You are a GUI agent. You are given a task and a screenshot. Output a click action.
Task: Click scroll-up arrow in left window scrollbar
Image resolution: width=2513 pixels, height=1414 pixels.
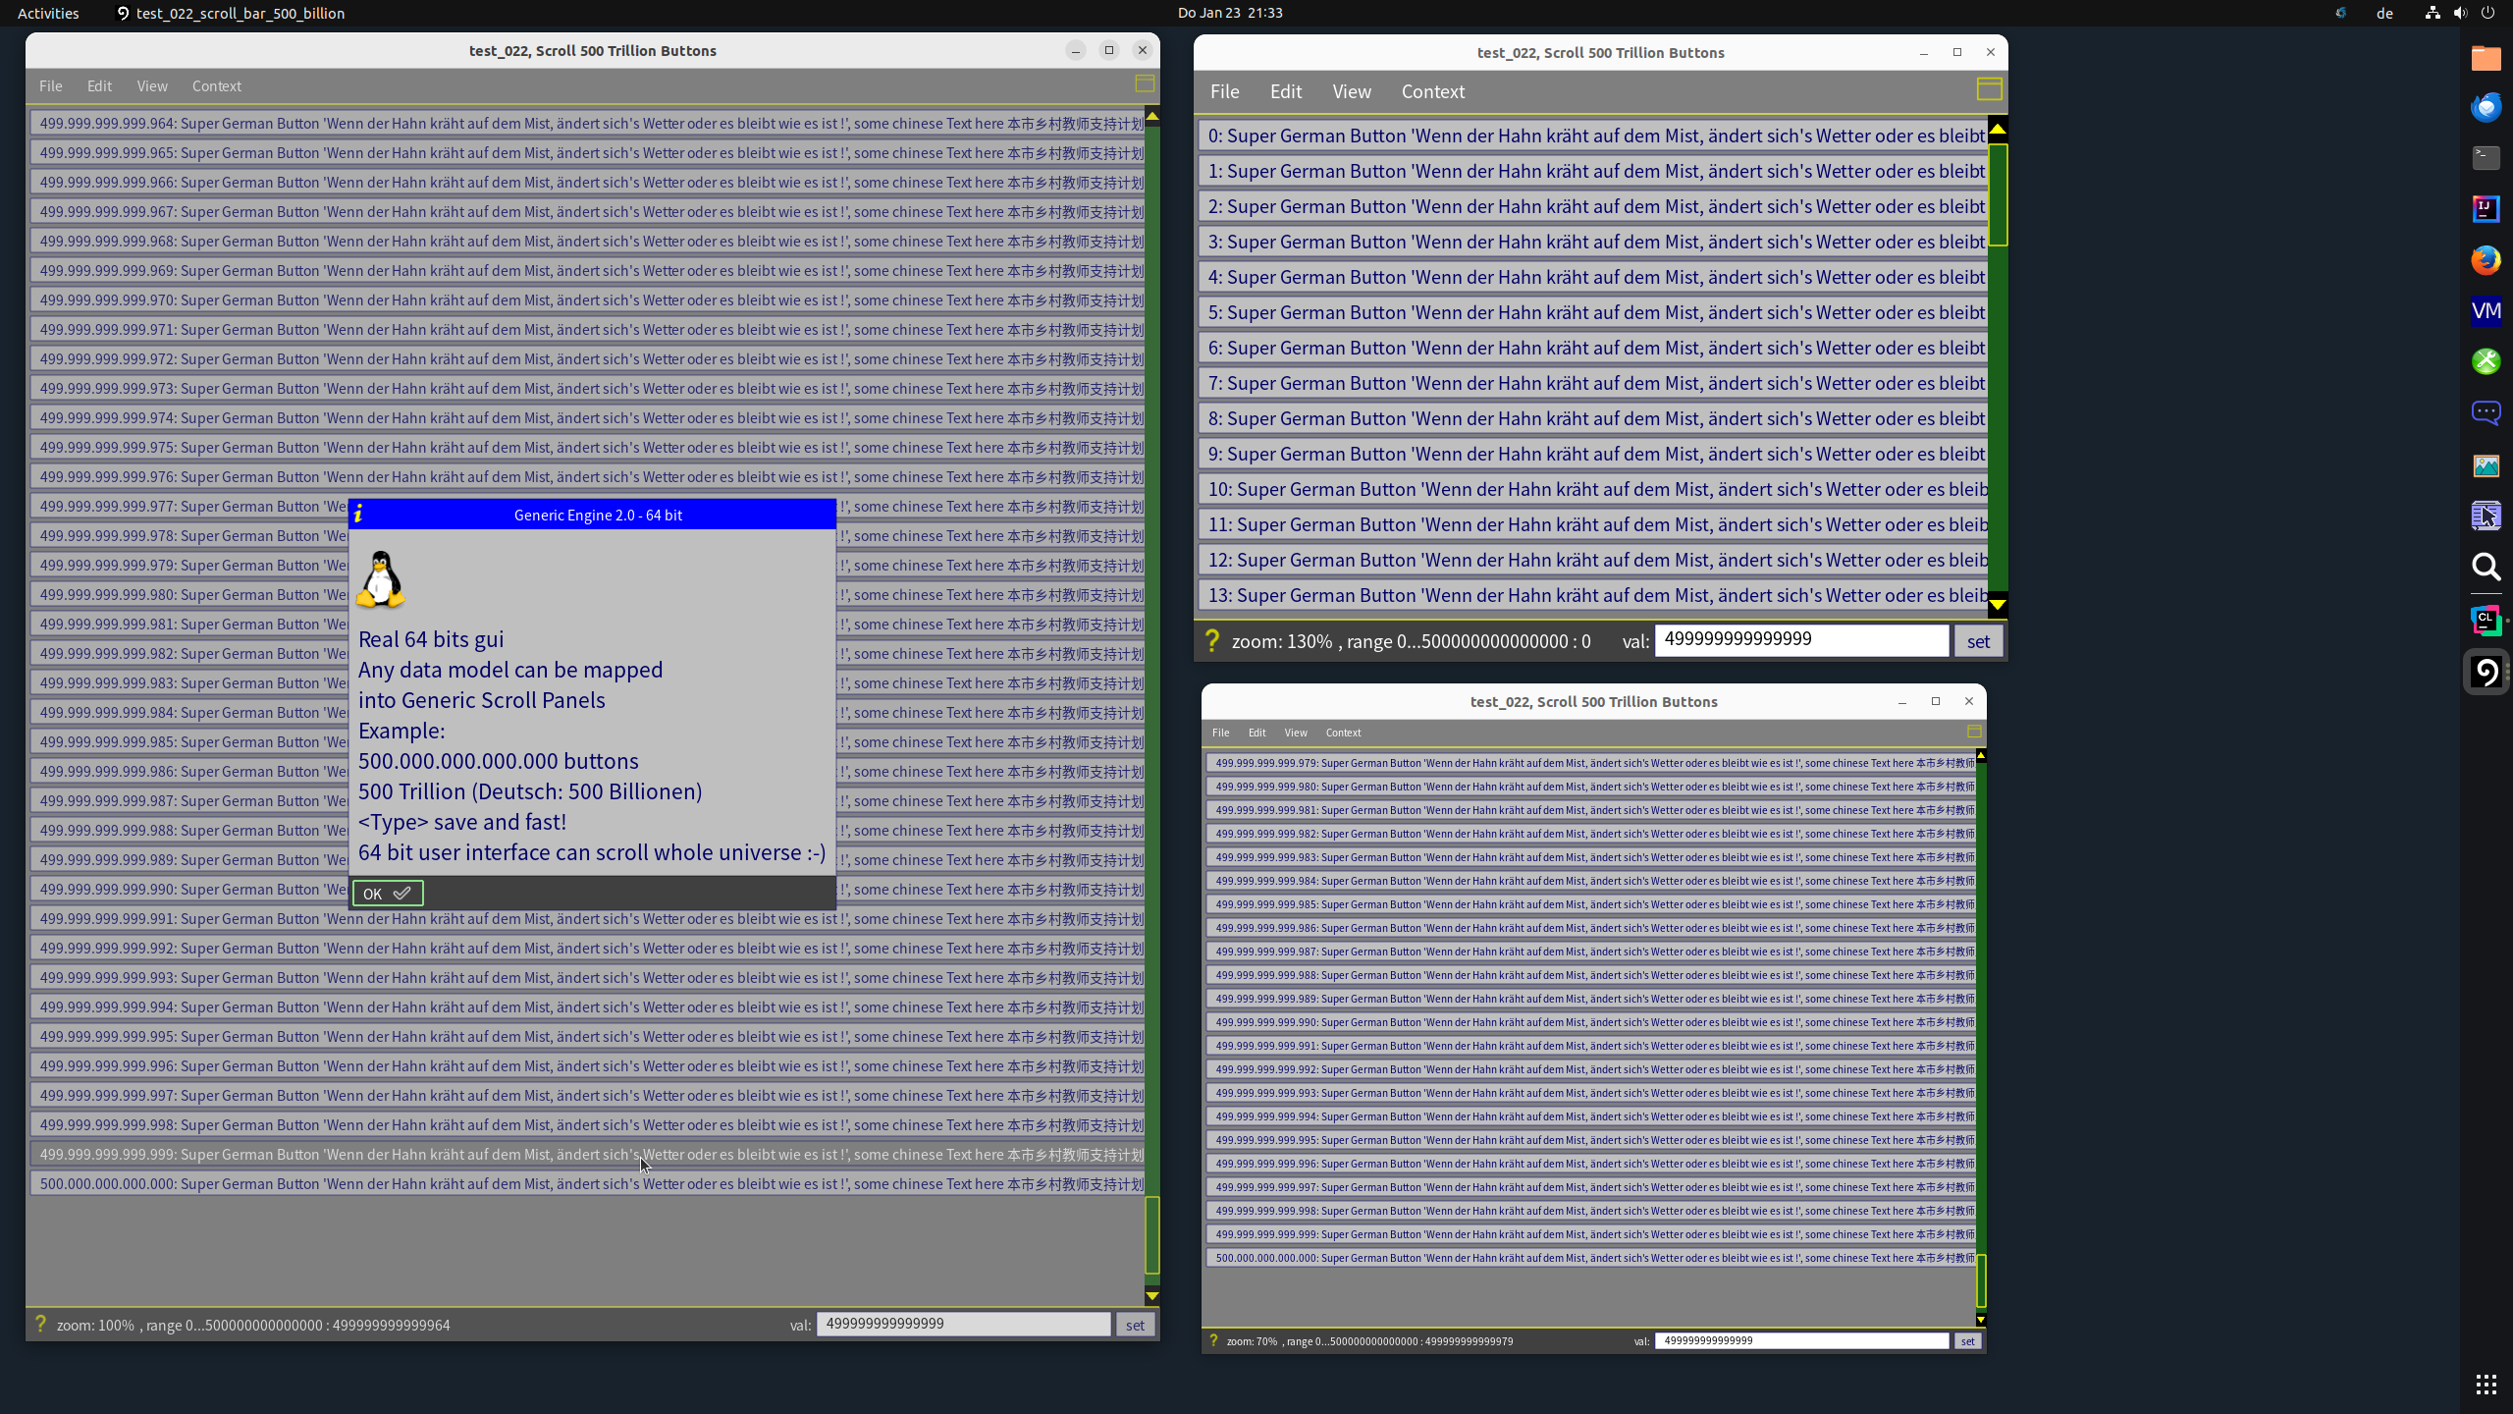tap(1152, 117)
